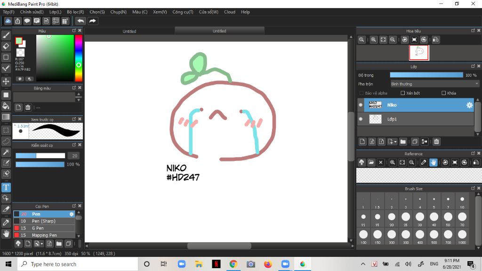
Task: Expand add-brush dropdown in brush panel
Action: click(42, 244)
